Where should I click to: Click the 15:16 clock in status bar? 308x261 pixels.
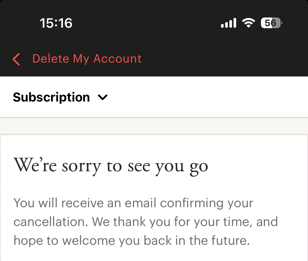click(x=56, y=23)
